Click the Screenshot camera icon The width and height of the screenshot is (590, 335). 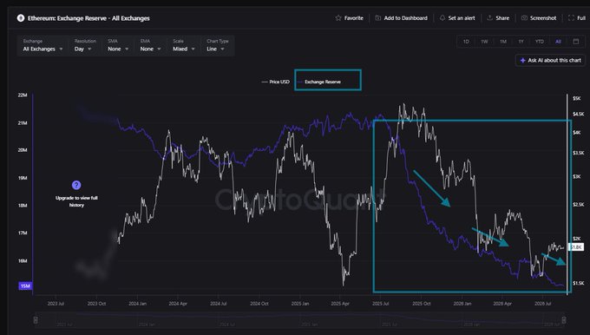click(x=524, y=18)
